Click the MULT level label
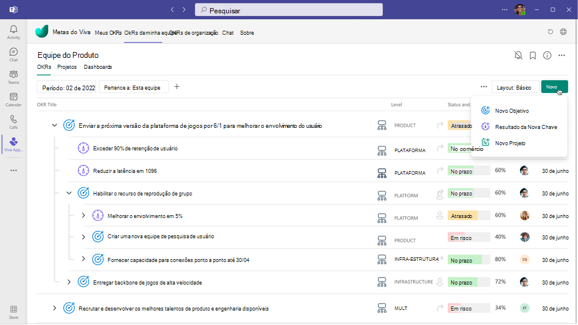This screenshot has width=578, height=325. click(x=401, y=308)
